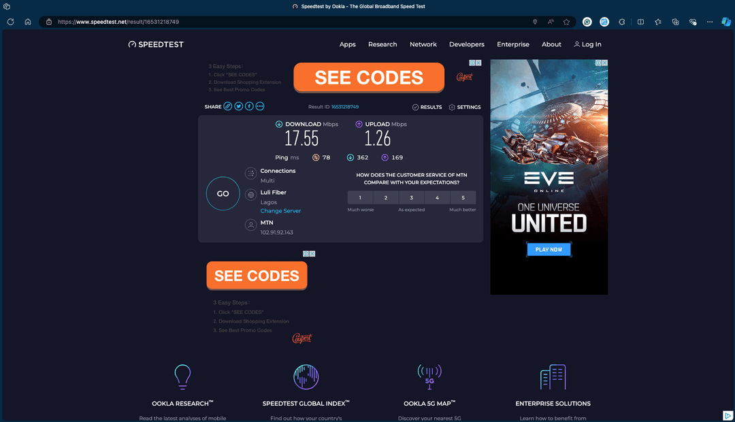Open the Developers menu
This screenshot has height=422, width=735.
click(467, 44)
